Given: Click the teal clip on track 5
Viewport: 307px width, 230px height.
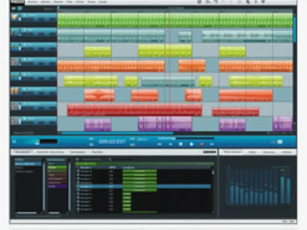Looking at the screenshot, I should click(168, 81).
